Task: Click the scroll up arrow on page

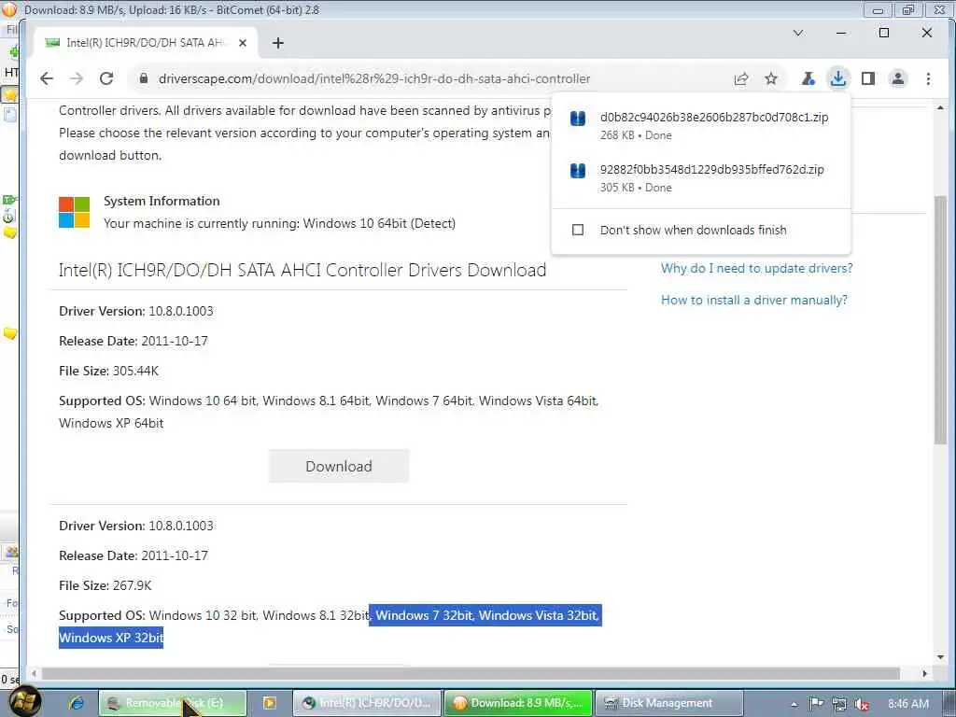Action: (x=940, y=108)
